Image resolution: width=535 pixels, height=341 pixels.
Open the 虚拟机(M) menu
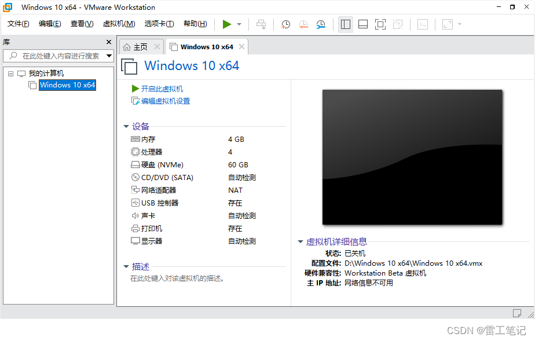point(119,24)
